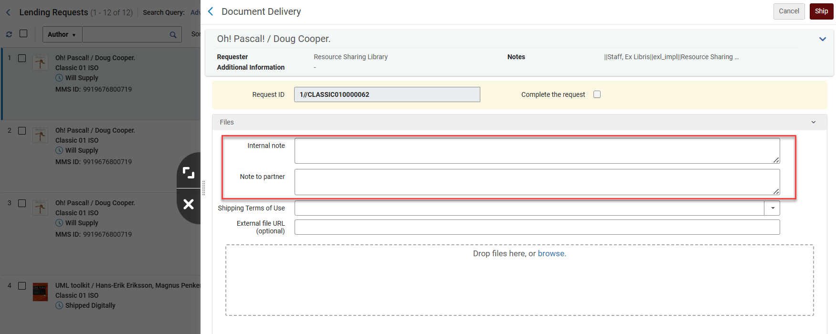
Task: Enable Complete the request checkbox
Action: [x=597, y=94]
